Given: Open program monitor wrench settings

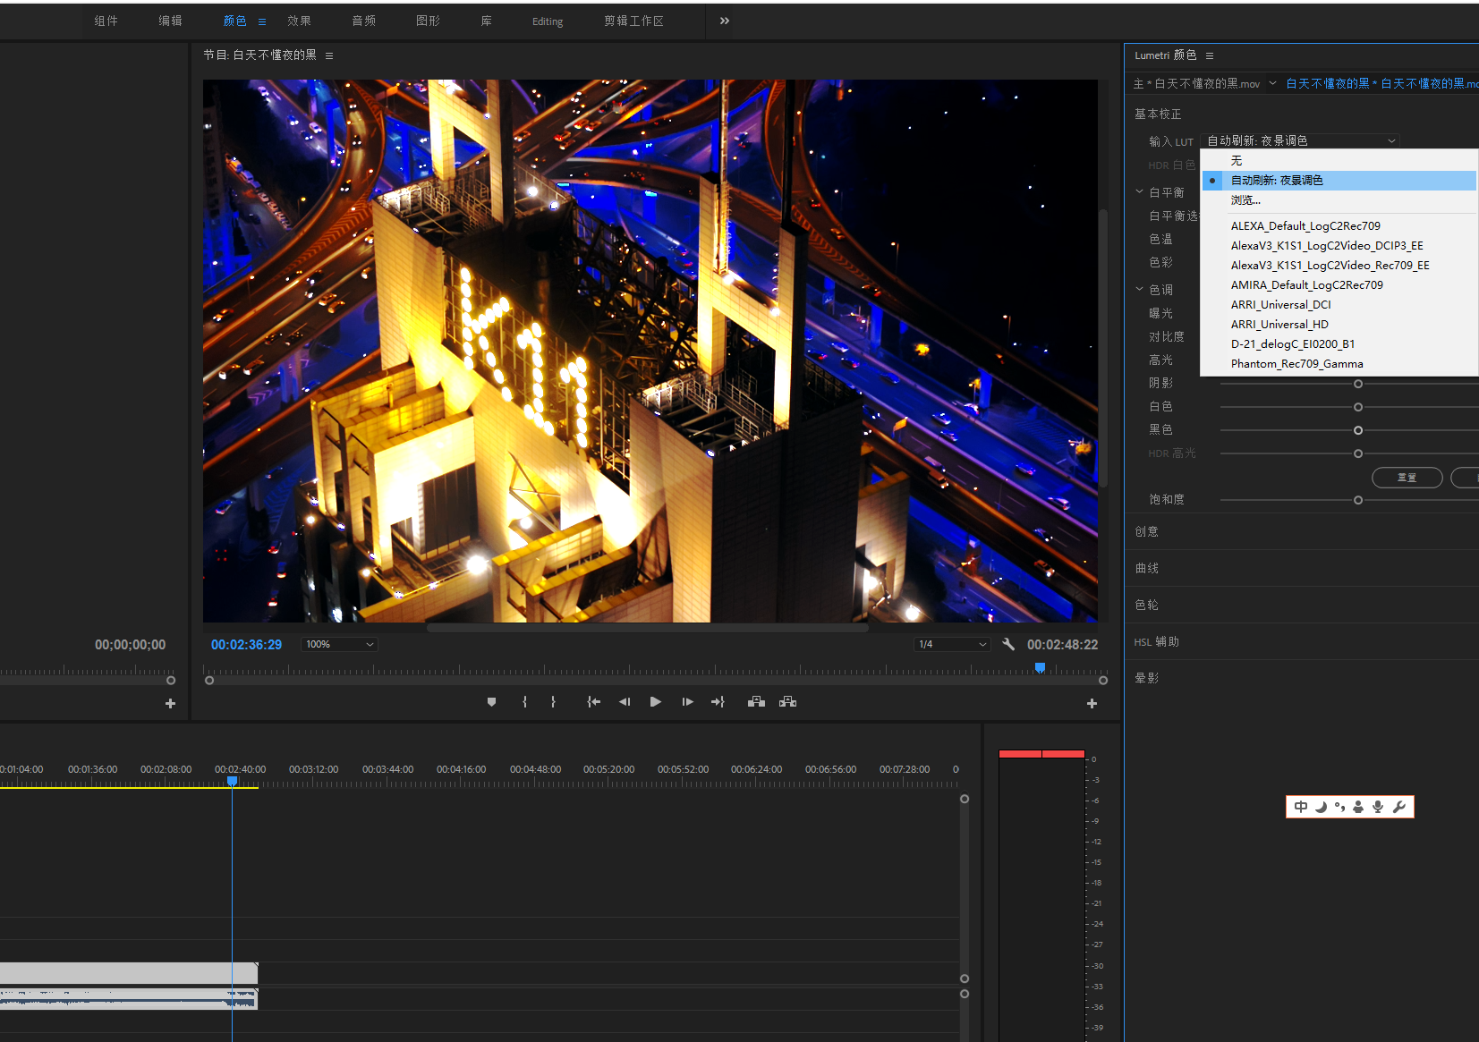Looking at the screenshot, I should point(1008,644).
